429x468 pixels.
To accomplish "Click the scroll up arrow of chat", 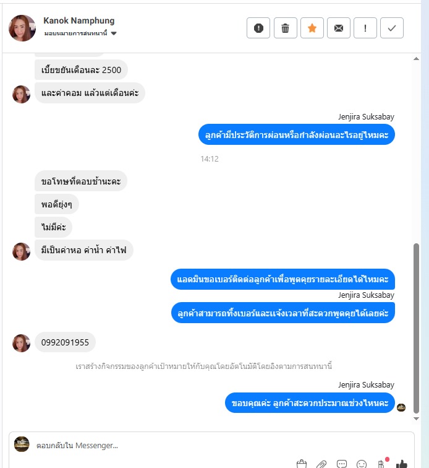I will point(416,59).
